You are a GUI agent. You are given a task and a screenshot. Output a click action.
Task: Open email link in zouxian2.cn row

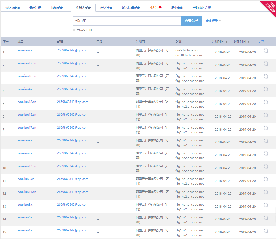[73, 153]
